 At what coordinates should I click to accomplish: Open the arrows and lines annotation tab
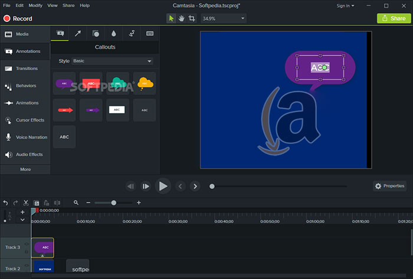click(x=78, y=34)
